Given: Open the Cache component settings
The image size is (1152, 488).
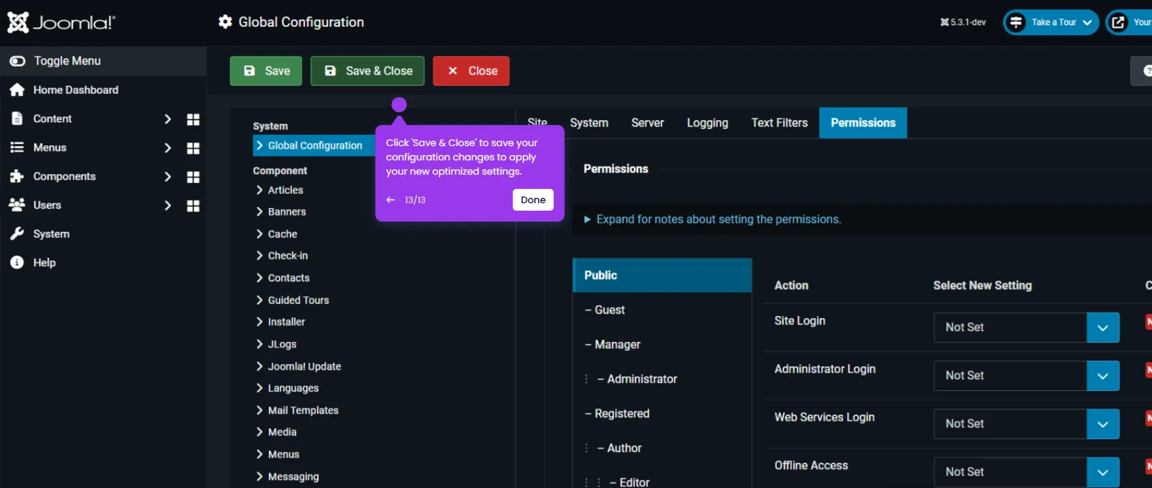Looking at the screenshot, I should click(282, 234).
